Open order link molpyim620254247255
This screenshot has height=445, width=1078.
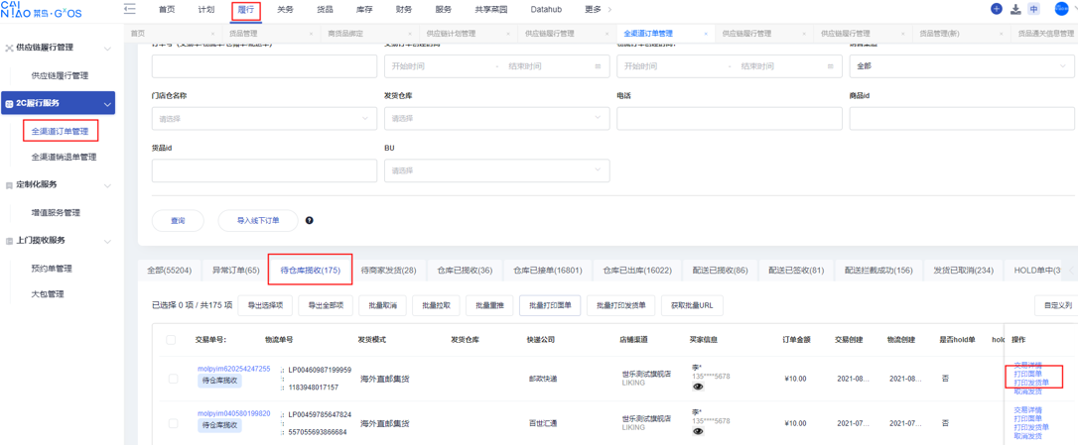[x=233, y=369]
